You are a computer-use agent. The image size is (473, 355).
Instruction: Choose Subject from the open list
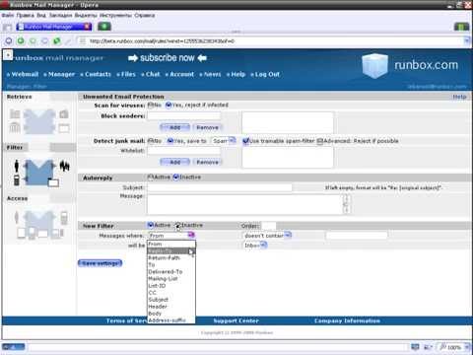171,300
